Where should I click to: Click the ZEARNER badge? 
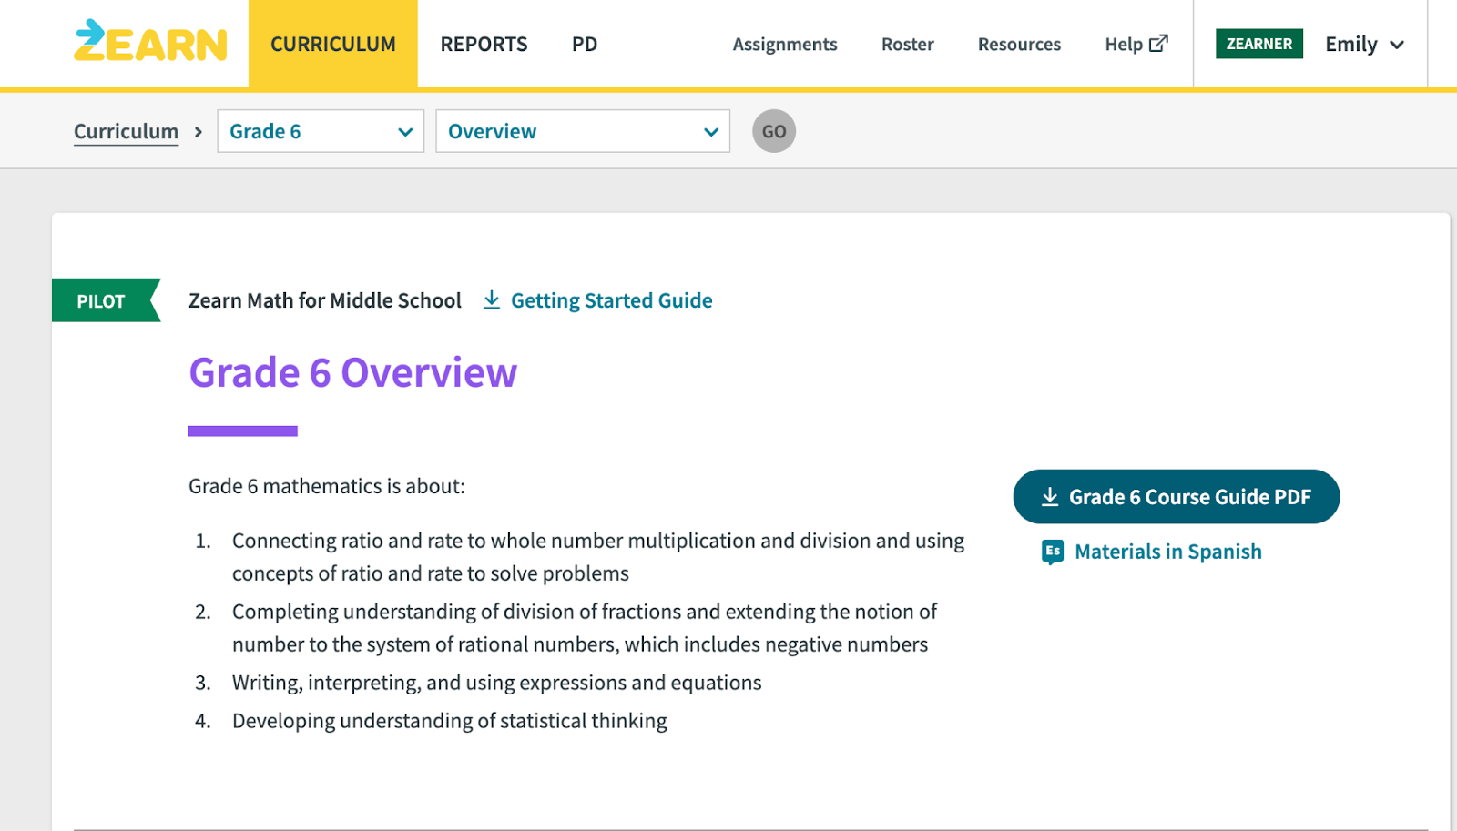(x=1259, y=44)
